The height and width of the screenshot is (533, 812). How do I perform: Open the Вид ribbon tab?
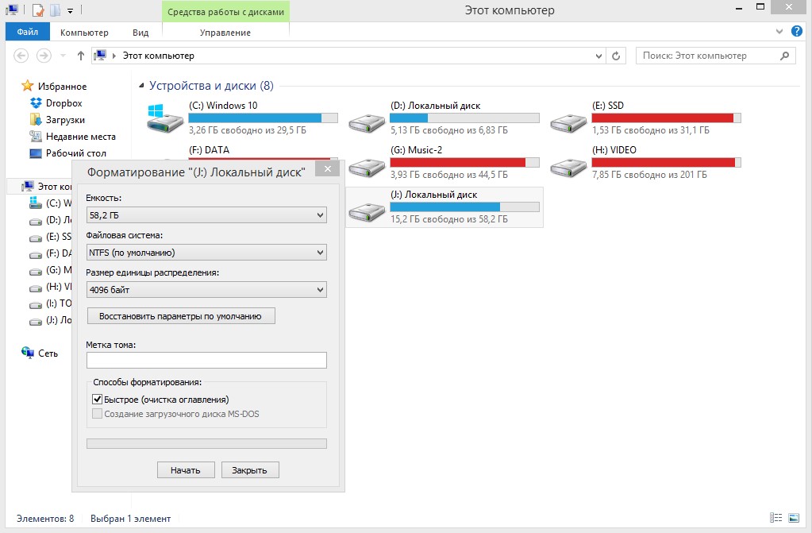140,33
